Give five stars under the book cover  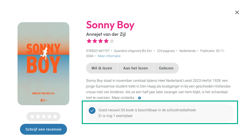55,116
